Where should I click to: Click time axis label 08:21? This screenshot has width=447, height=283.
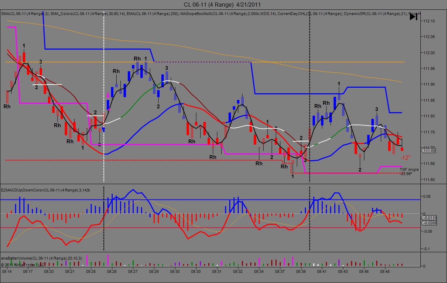(x=70, y=271)
